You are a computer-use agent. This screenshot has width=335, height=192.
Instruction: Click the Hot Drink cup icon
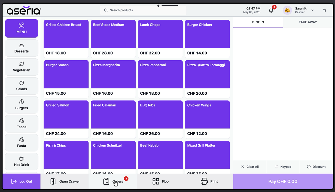(21, 159)
